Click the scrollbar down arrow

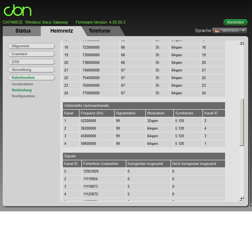coord(242,199)
